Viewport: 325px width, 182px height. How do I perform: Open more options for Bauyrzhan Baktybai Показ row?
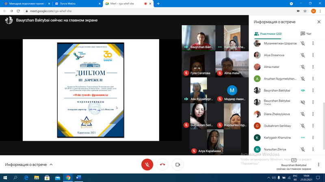313,102
